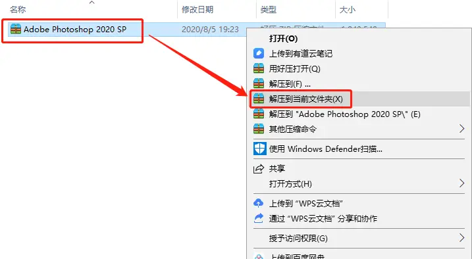This screenshot has height=259, width=472.
Task: Expand the 其他压缩命令 submenu arrow
Action: 461,129
